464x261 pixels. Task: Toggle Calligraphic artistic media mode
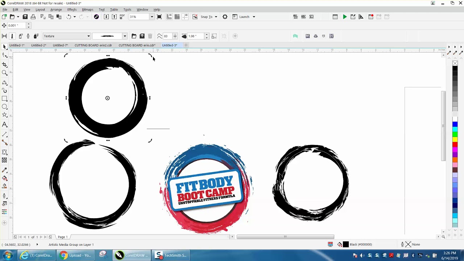(28, 36)
